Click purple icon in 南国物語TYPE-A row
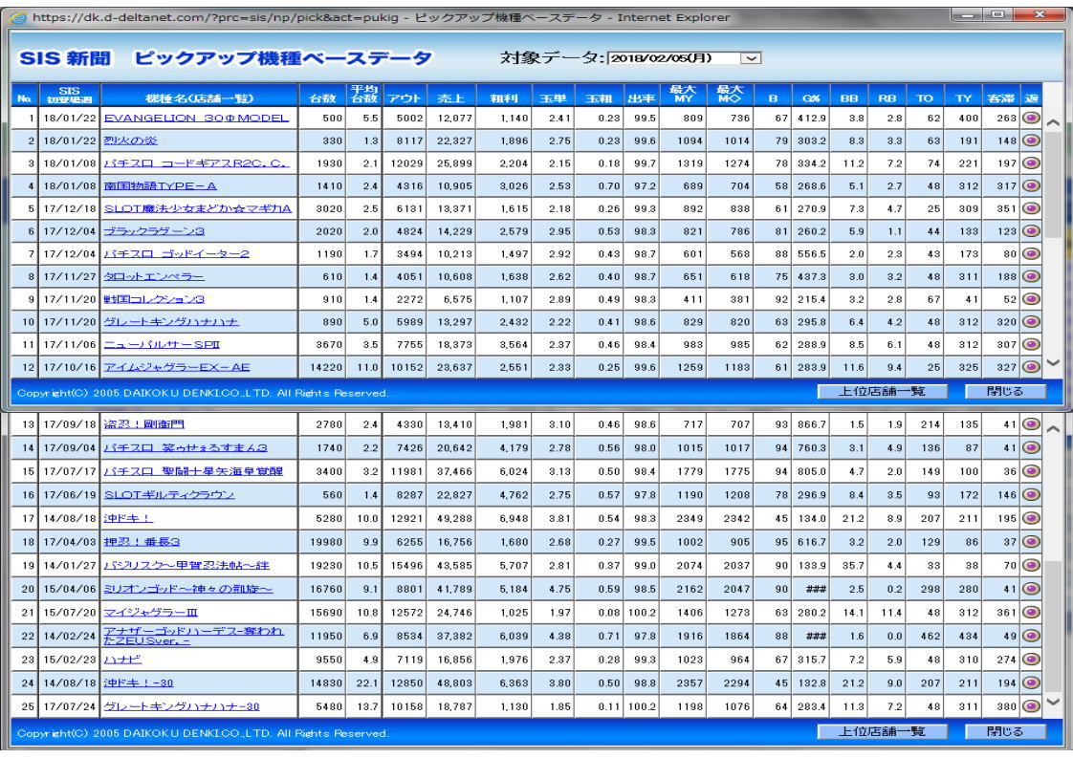Screen dimensions: 1073x758 (1031, 185)
